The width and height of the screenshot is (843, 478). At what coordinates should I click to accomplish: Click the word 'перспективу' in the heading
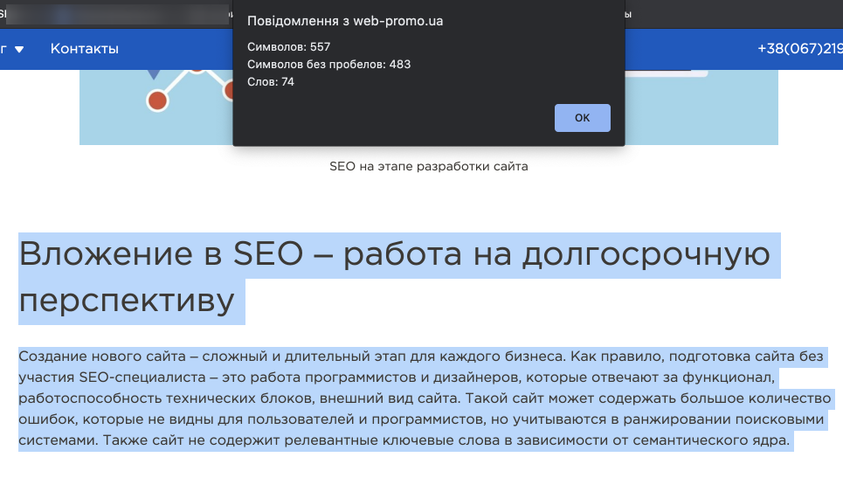(127, 300)
